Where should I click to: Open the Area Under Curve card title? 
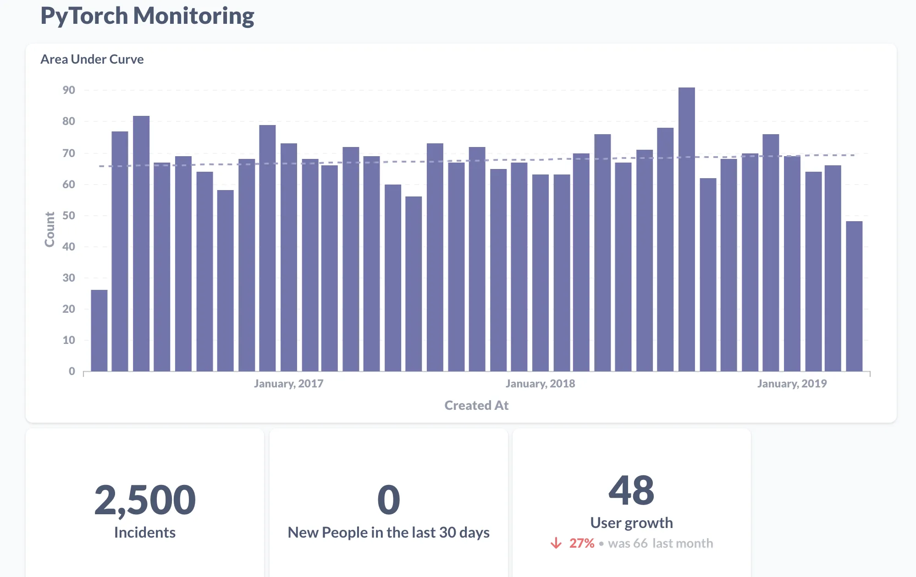coord(92,59)
